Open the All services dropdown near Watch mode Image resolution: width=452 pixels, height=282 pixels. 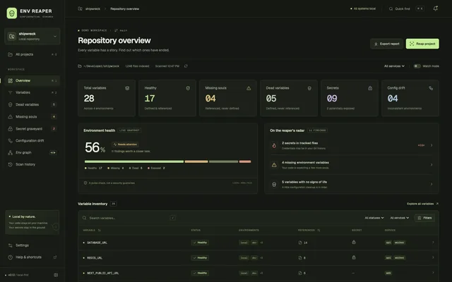394,66
